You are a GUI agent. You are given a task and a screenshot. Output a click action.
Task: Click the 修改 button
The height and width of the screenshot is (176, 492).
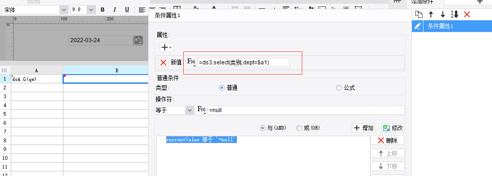392,128
